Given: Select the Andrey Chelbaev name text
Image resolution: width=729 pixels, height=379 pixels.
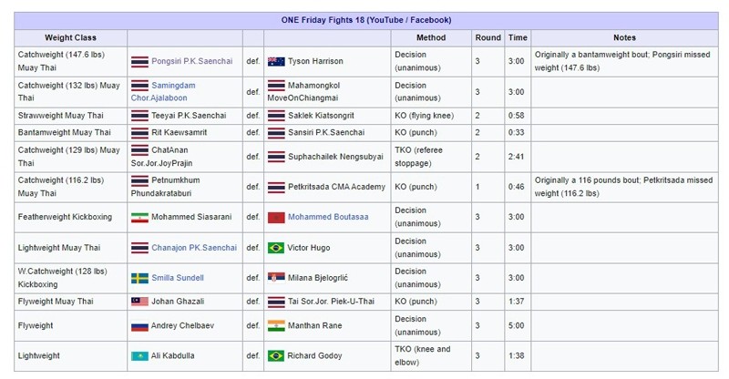Looking at the screenshot, I should pos(183,325).
